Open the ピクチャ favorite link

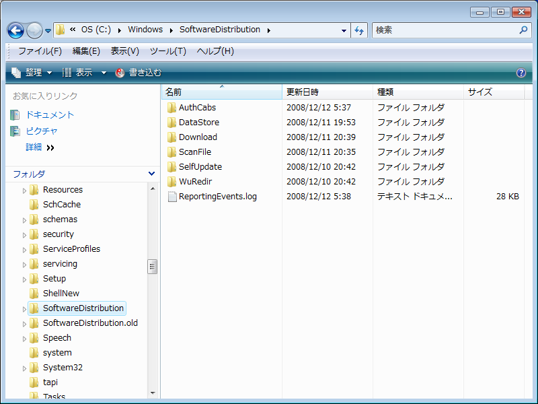(x=42, y=131)
